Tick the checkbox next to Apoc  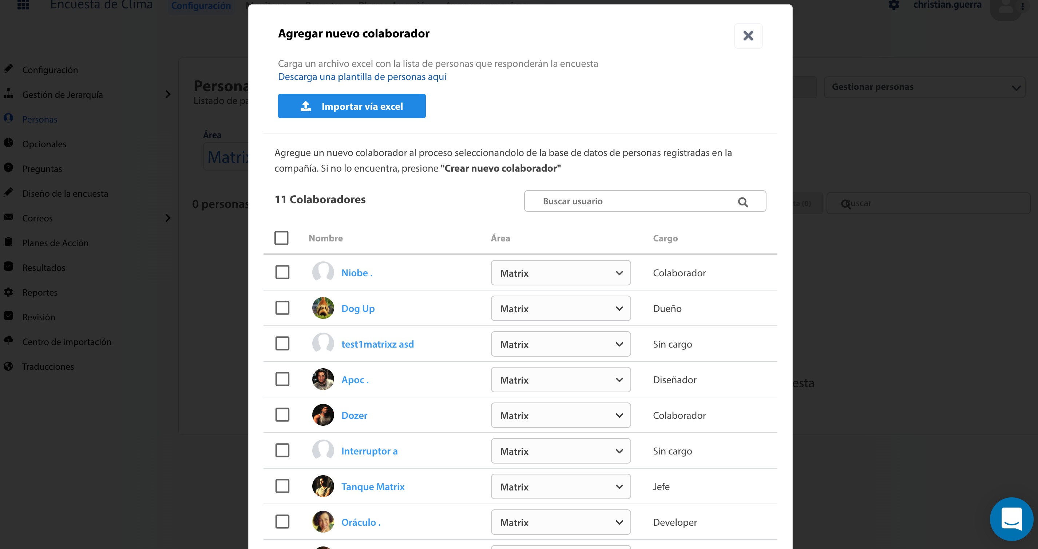(x=282, y=379)
